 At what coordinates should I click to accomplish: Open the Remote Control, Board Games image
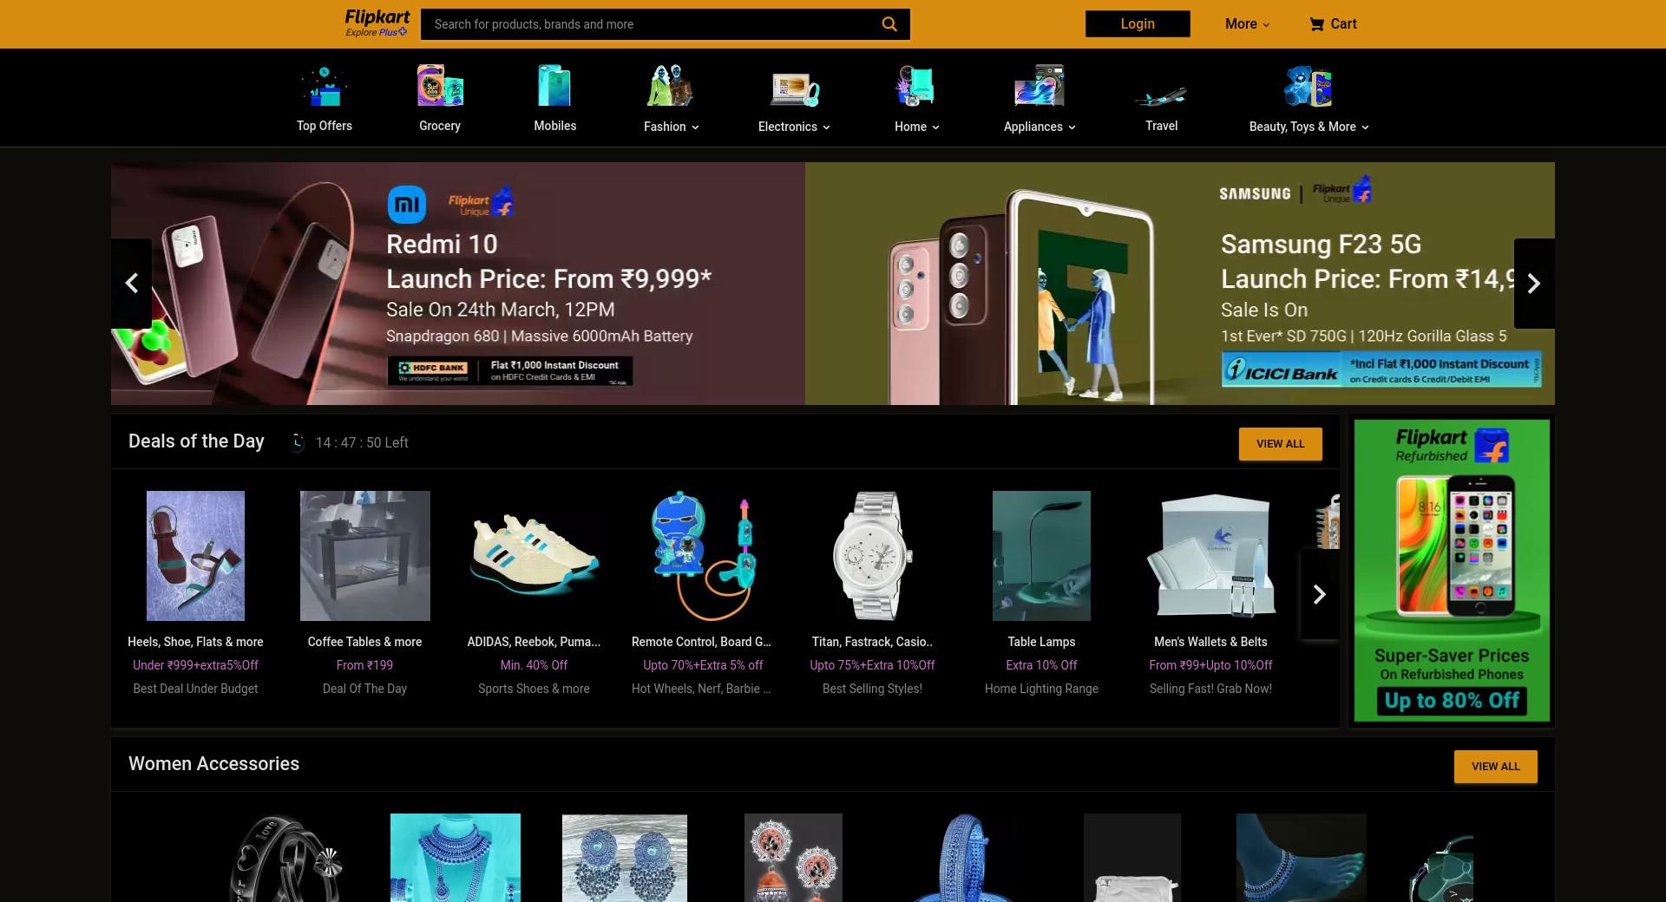[x=704, y=556]
